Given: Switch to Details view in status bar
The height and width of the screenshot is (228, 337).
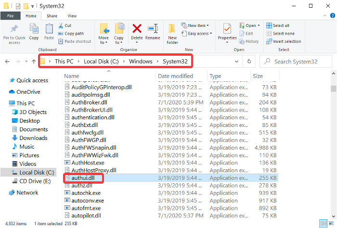Looking at the screenshot, I should (323, 224).
